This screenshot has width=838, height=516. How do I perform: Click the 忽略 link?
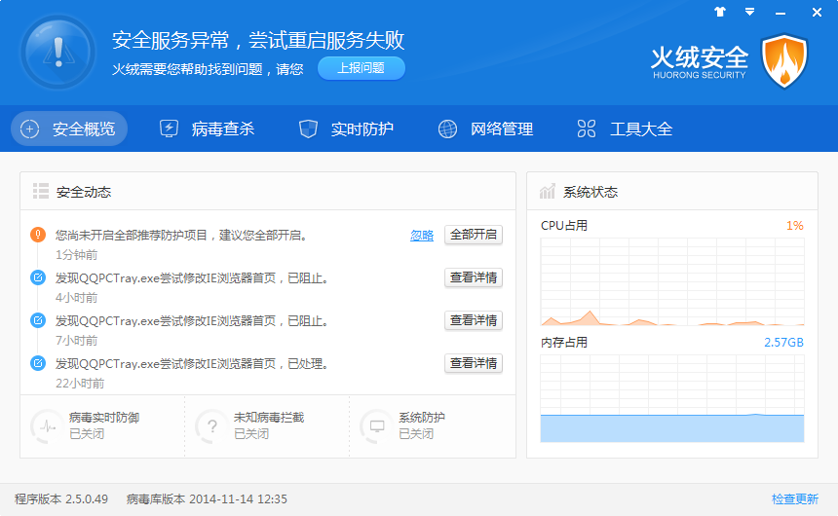(x=422, y=236)
